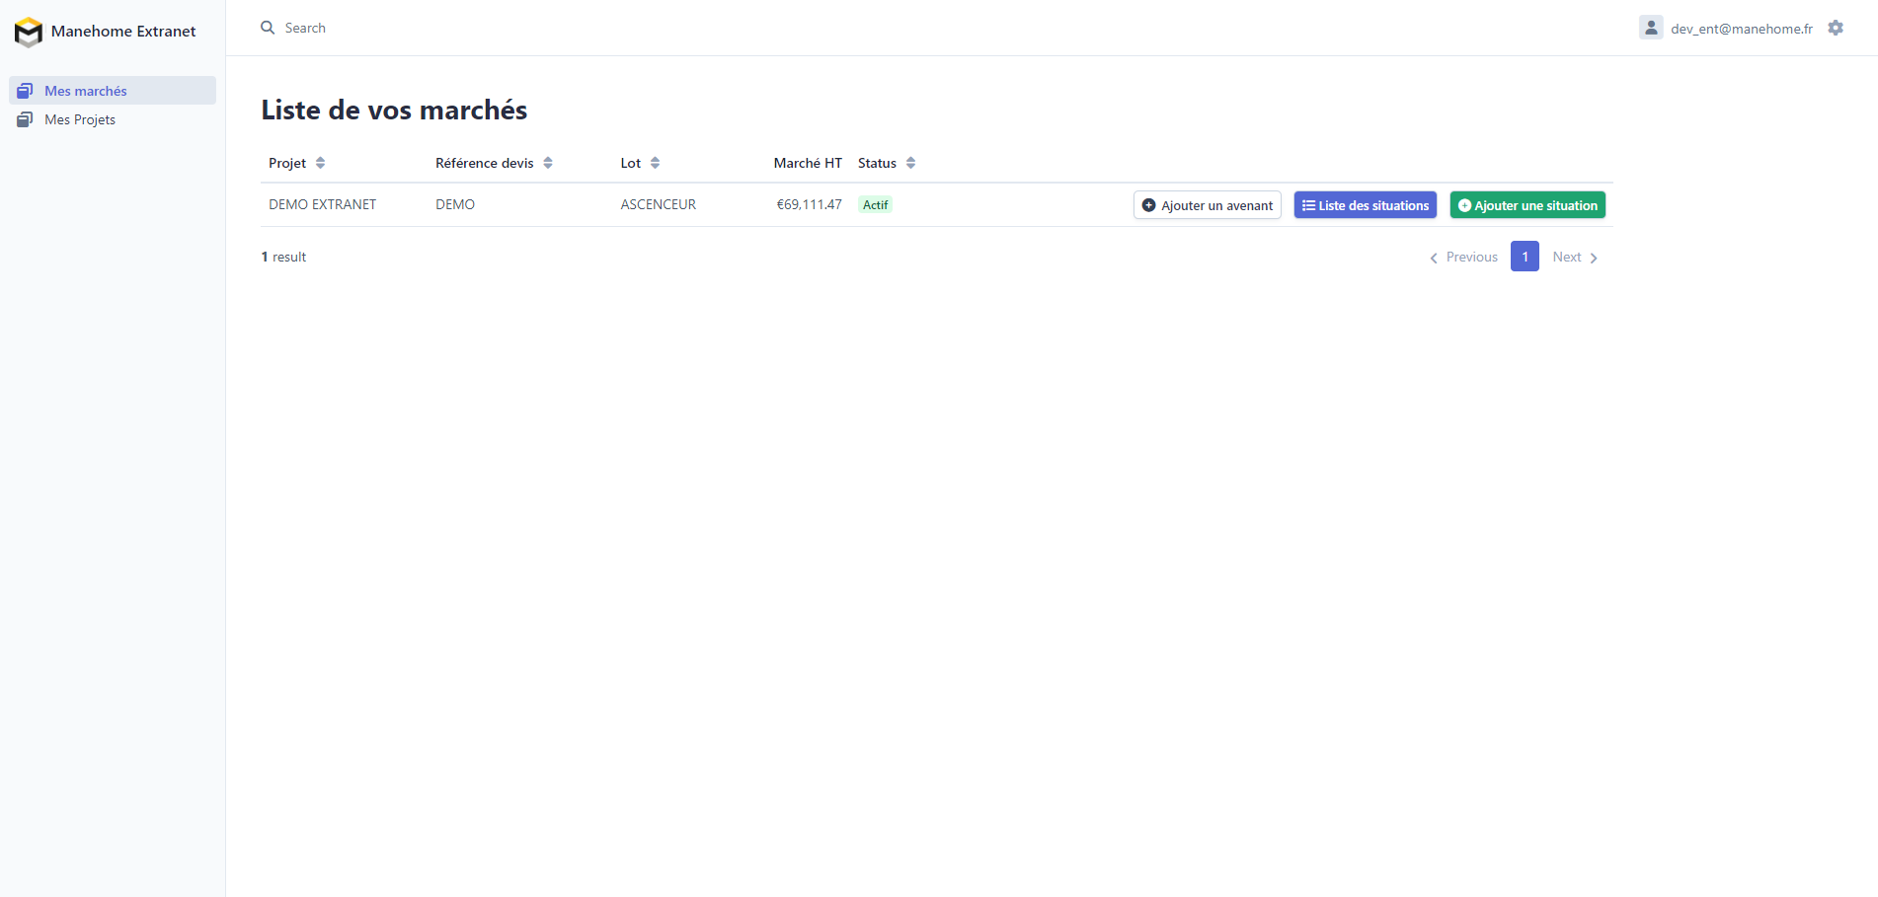Click the dev_ent@manehome.fr account name
The height and width of the screenshot is (897, 1878).
pos(1742,29)
